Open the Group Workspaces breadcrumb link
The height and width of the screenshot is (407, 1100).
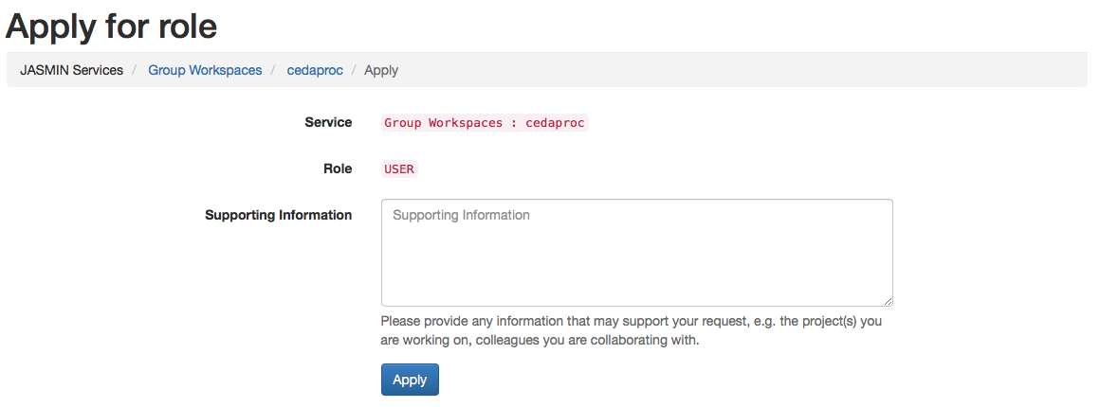click(205, 70)
